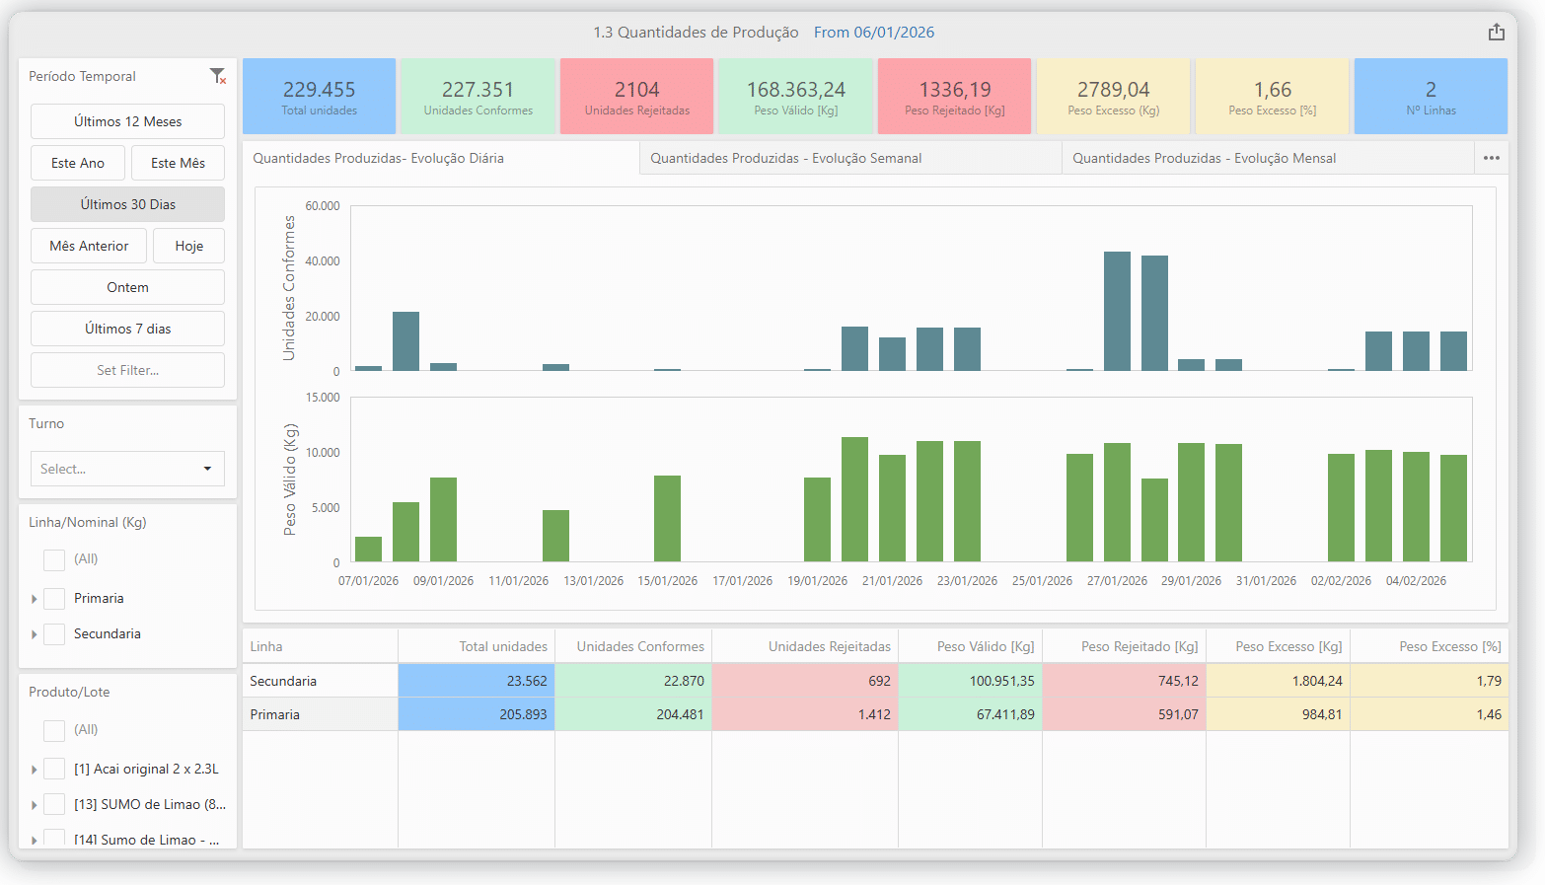The image size is (1545, 885).
Task: Click the red Unidades Rejeitadas KPI card
Action: coord(636,97)
